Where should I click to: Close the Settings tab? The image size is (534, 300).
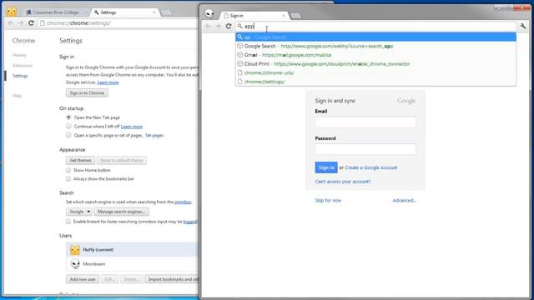154,12
